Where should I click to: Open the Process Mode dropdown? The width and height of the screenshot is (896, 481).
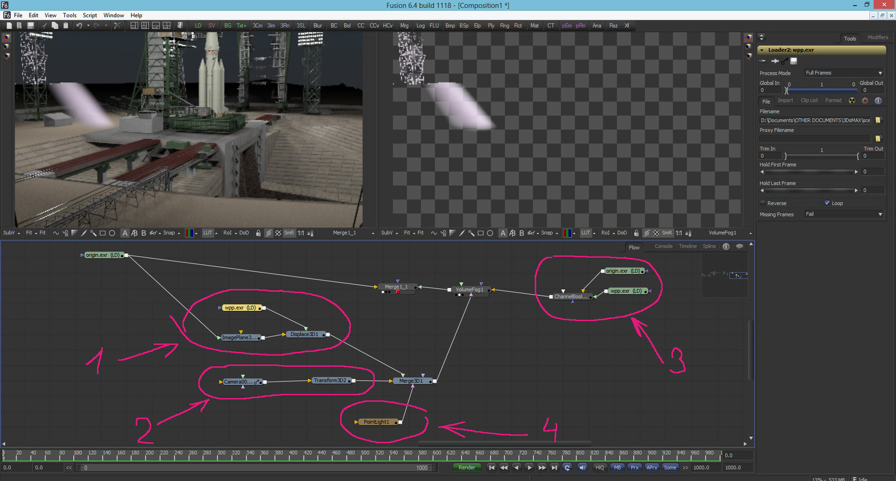[843, 73]
